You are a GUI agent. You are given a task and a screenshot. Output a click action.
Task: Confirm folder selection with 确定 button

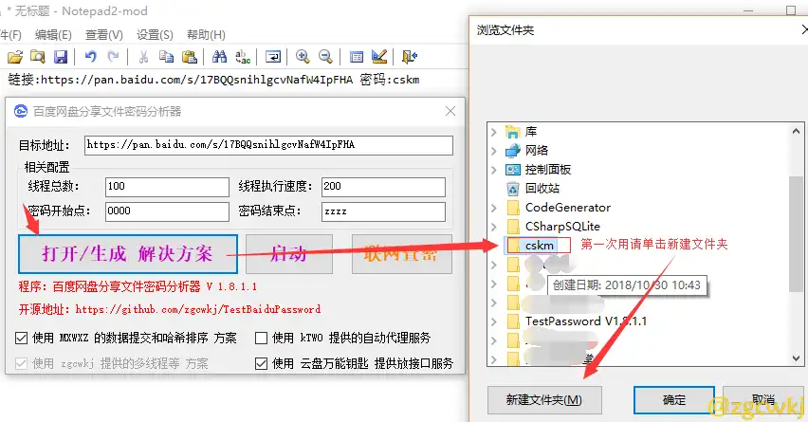[x=674, y=400]
